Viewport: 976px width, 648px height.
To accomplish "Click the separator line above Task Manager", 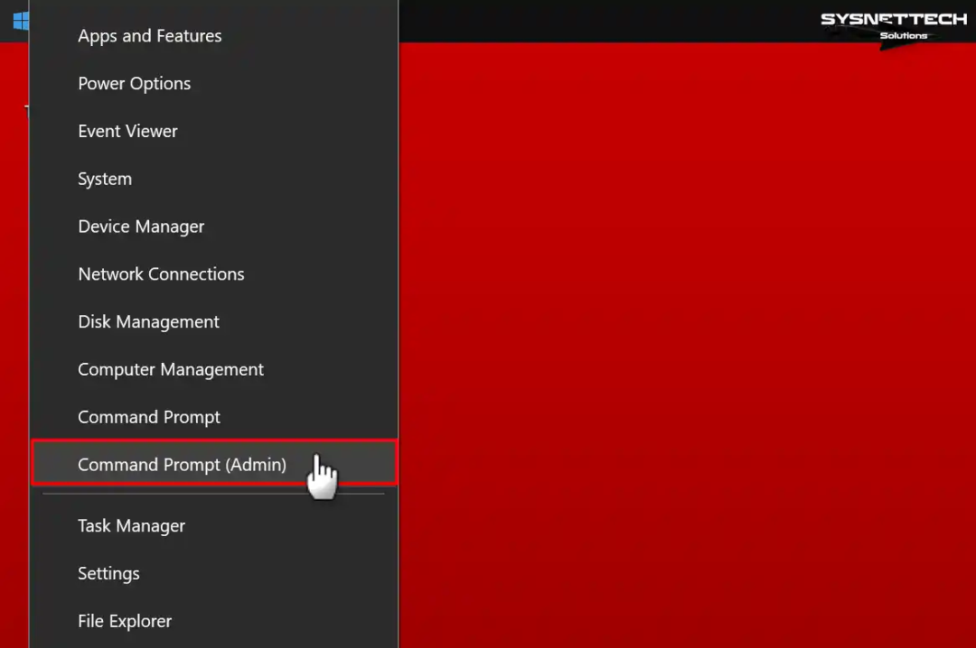I will 213,494.
